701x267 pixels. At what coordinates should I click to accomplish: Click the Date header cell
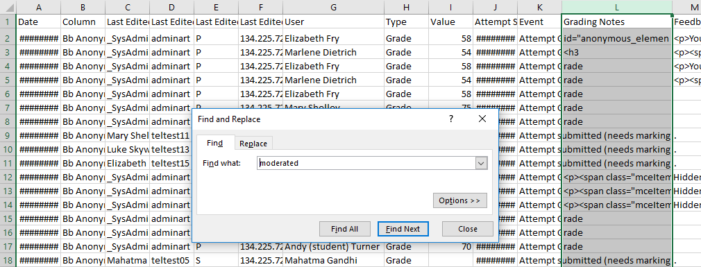coord(39,22)
